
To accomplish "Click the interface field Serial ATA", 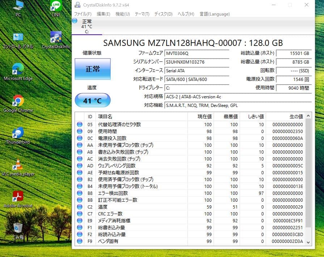I will (197, 71).
